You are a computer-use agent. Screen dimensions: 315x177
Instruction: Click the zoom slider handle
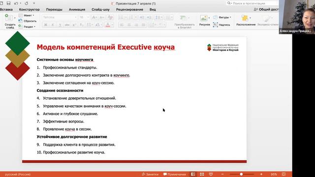241,174
